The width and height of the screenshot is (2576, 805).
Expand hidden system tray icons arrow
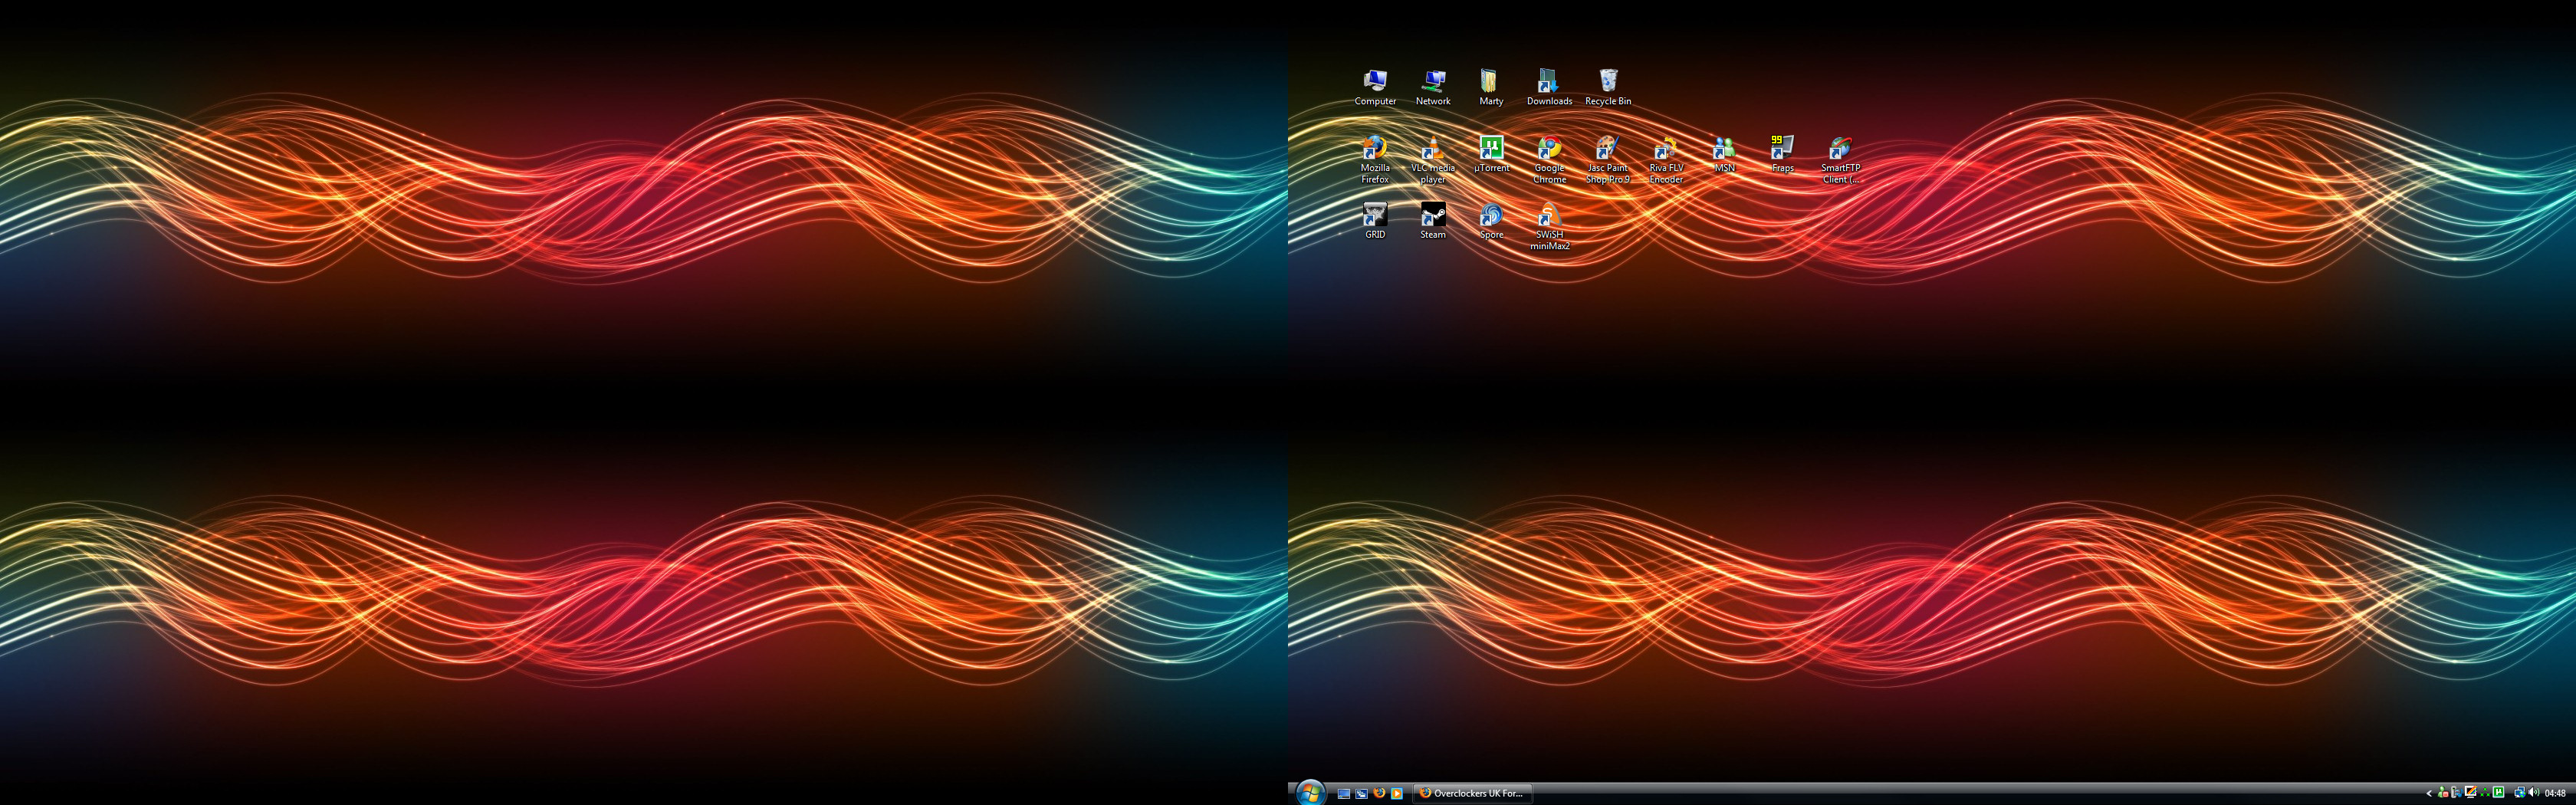2429,794
